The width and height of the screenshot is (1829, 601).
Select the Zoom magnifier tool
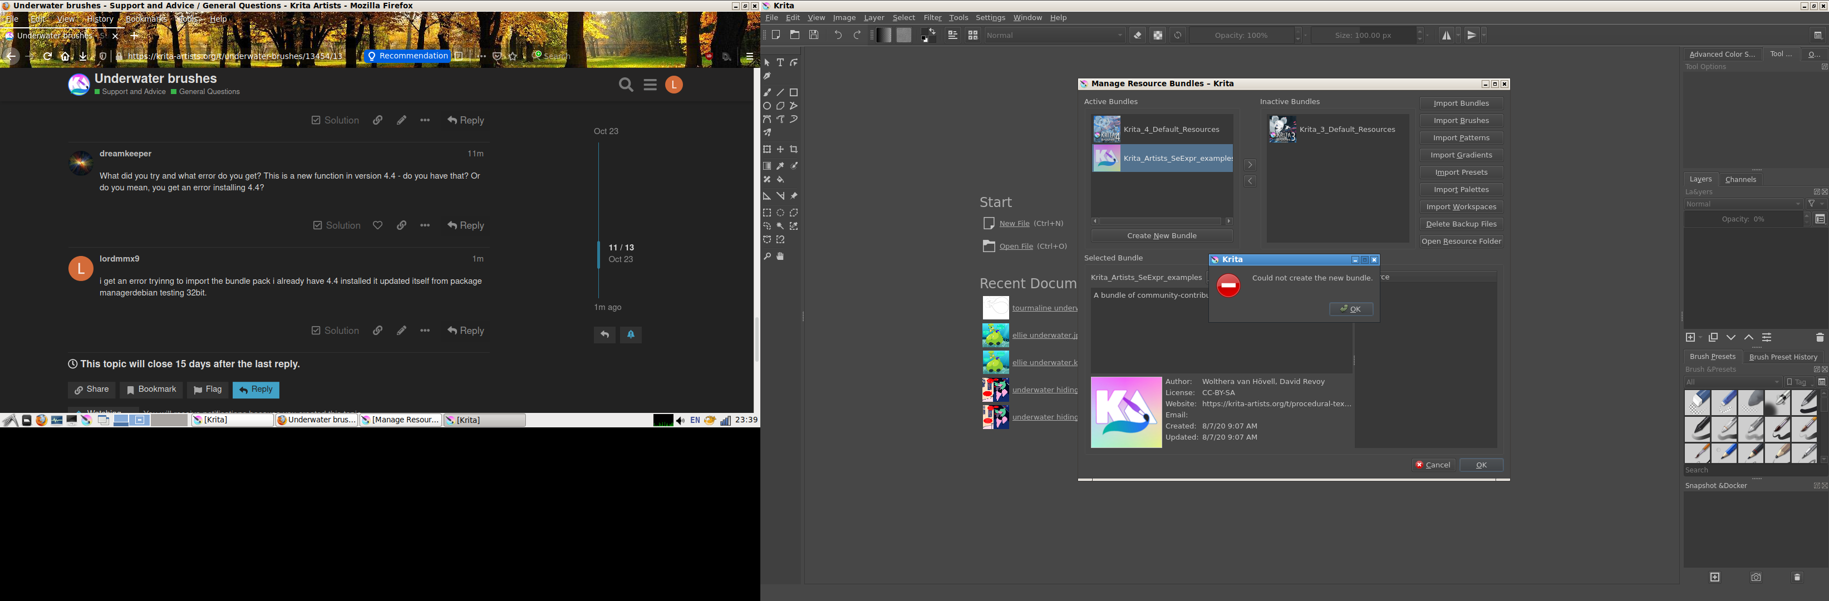pos(767,256)
